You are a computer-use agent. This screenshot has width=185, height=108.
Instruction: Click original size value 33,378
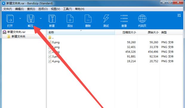coord(154,47)
